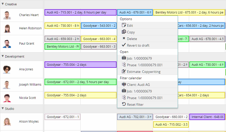Collapse the Development group

(3, 56)
